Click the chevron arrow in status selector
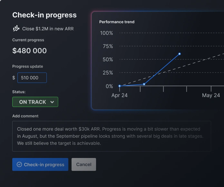Image resolution: width=224 pixels, height=187 pixels. [52, 102]
